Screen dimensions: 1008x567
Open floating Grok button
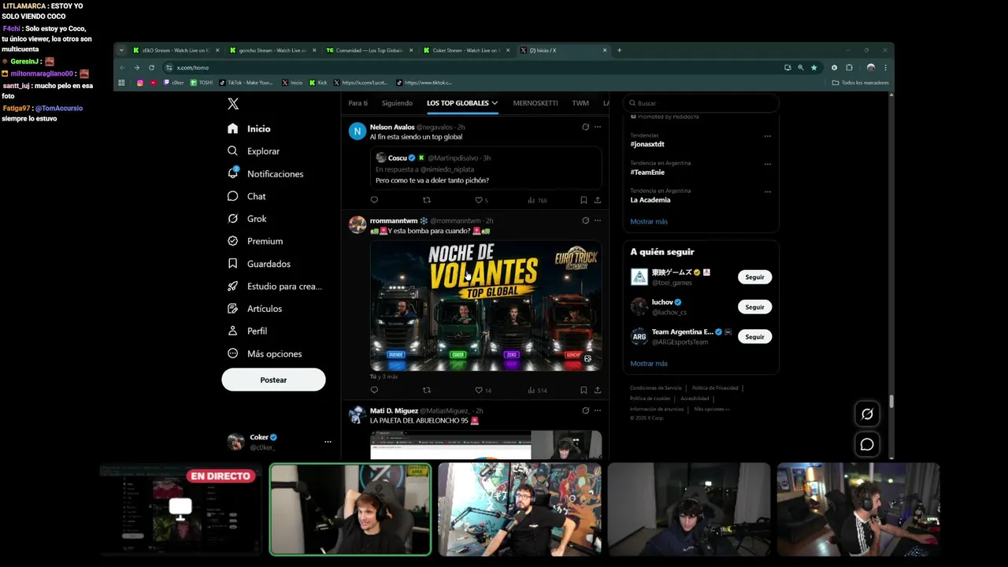pos(867,413)
